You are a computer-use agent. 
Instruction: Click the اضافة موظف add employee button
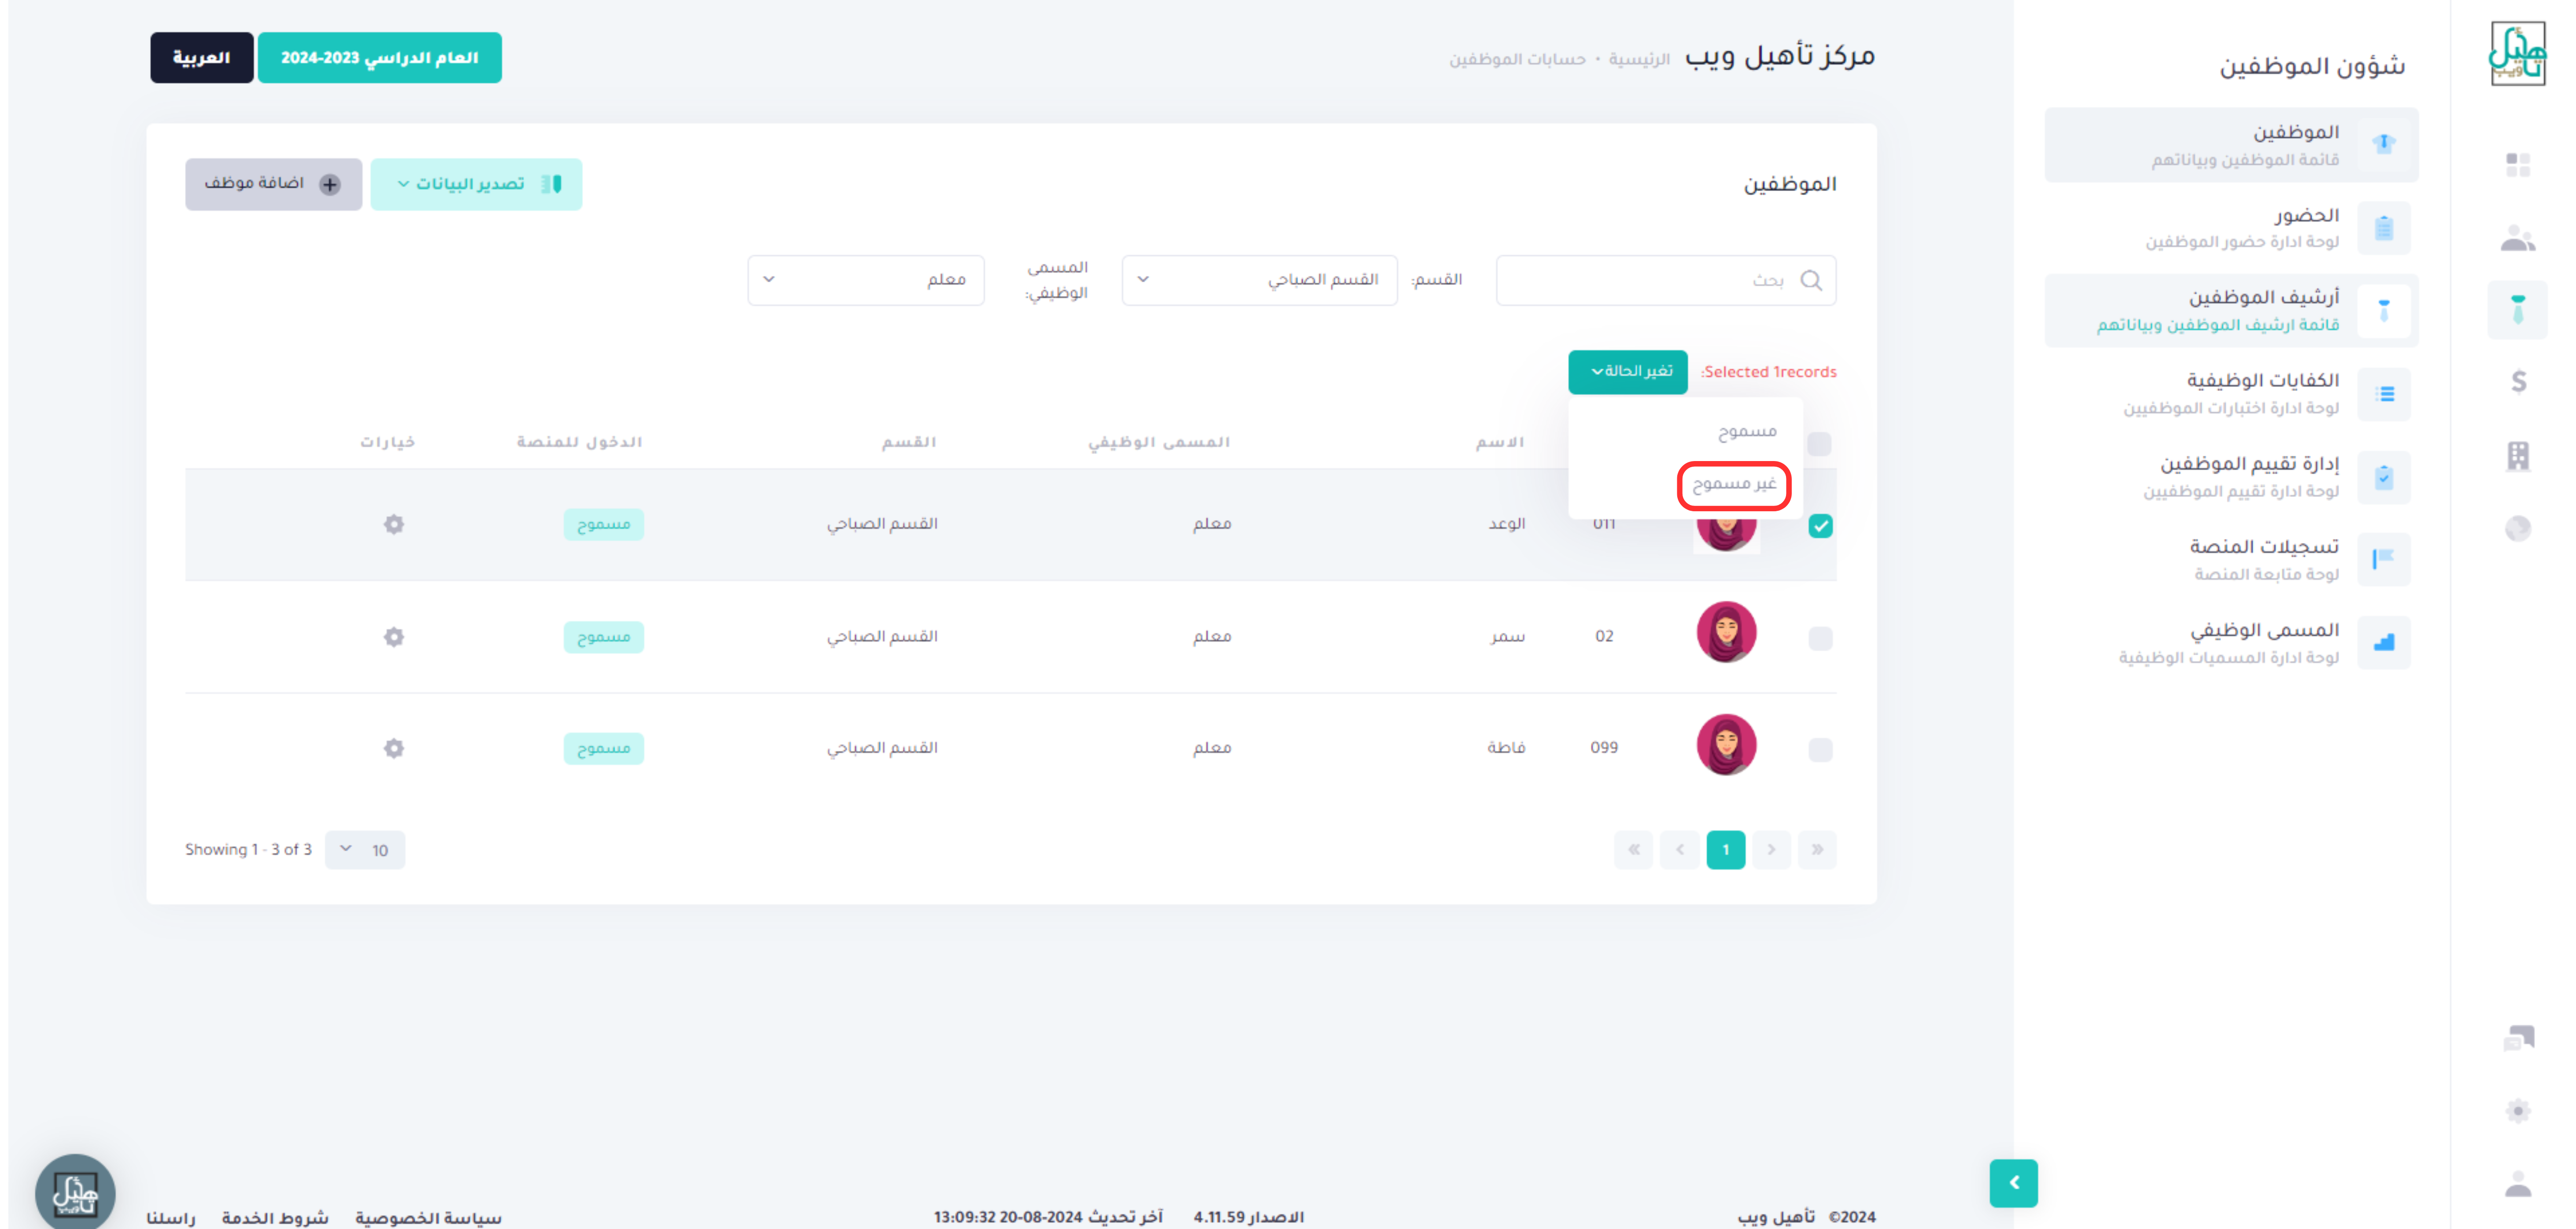click(273, 184)
